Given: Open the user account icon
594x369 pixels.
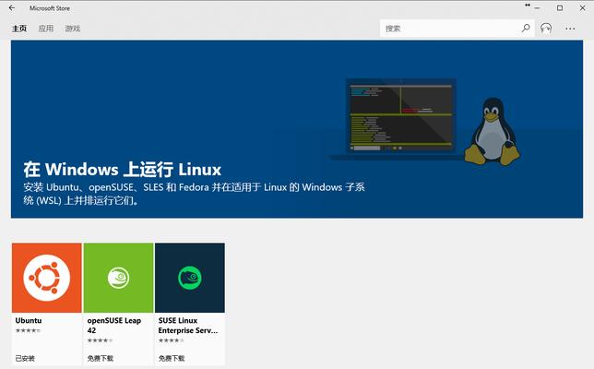Looking at the screenshot, I should [546, 29].
